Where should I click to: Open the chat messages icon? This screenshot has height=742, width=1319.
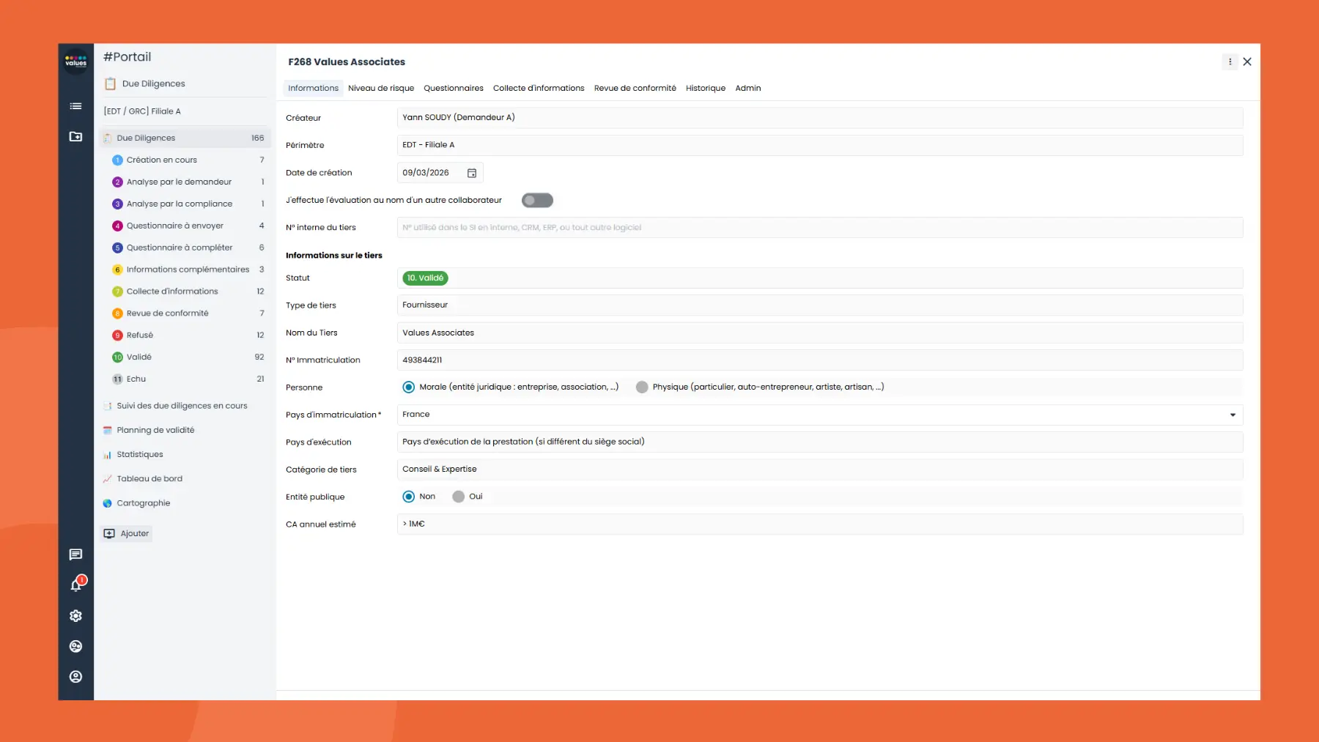[x=75, y=554]
